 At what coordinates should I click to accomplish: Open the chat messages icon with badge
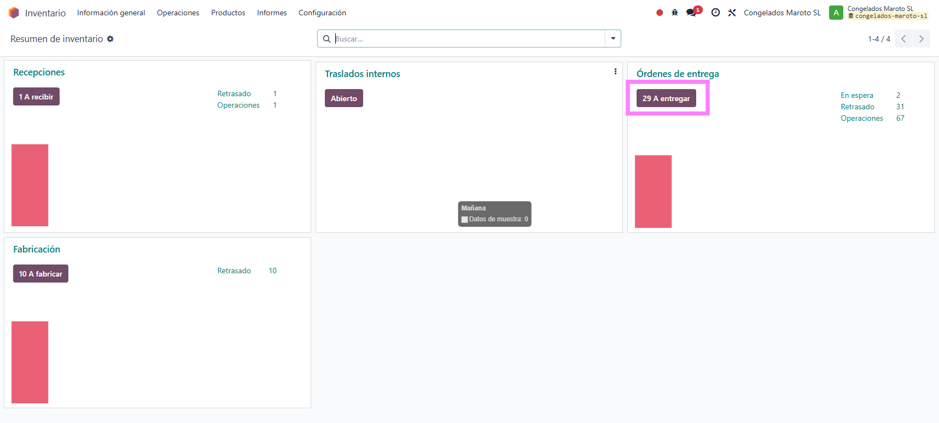692,12
